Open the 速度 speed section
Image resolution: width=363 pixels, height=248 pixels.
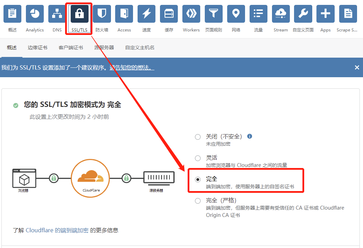click(x=146, y=14)
